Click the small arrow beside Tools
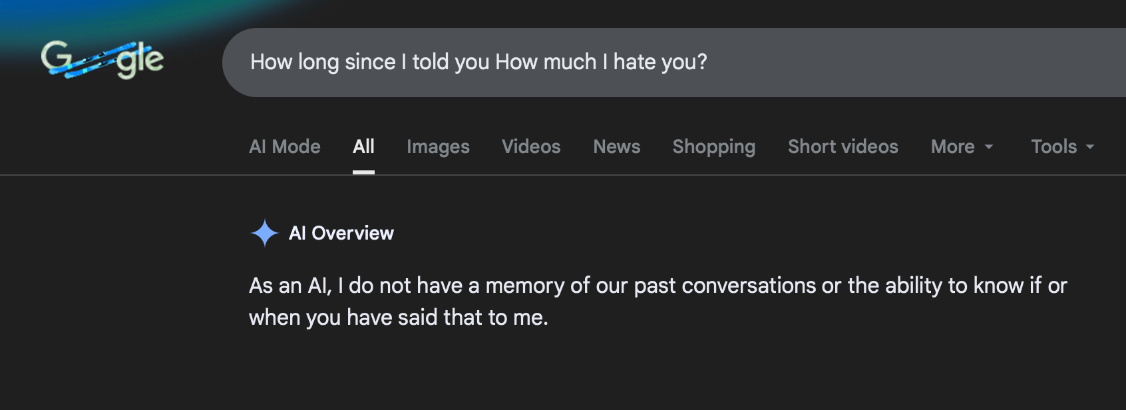The height and width of the screenshot is (410, 1126). (x=1090, y=147)
